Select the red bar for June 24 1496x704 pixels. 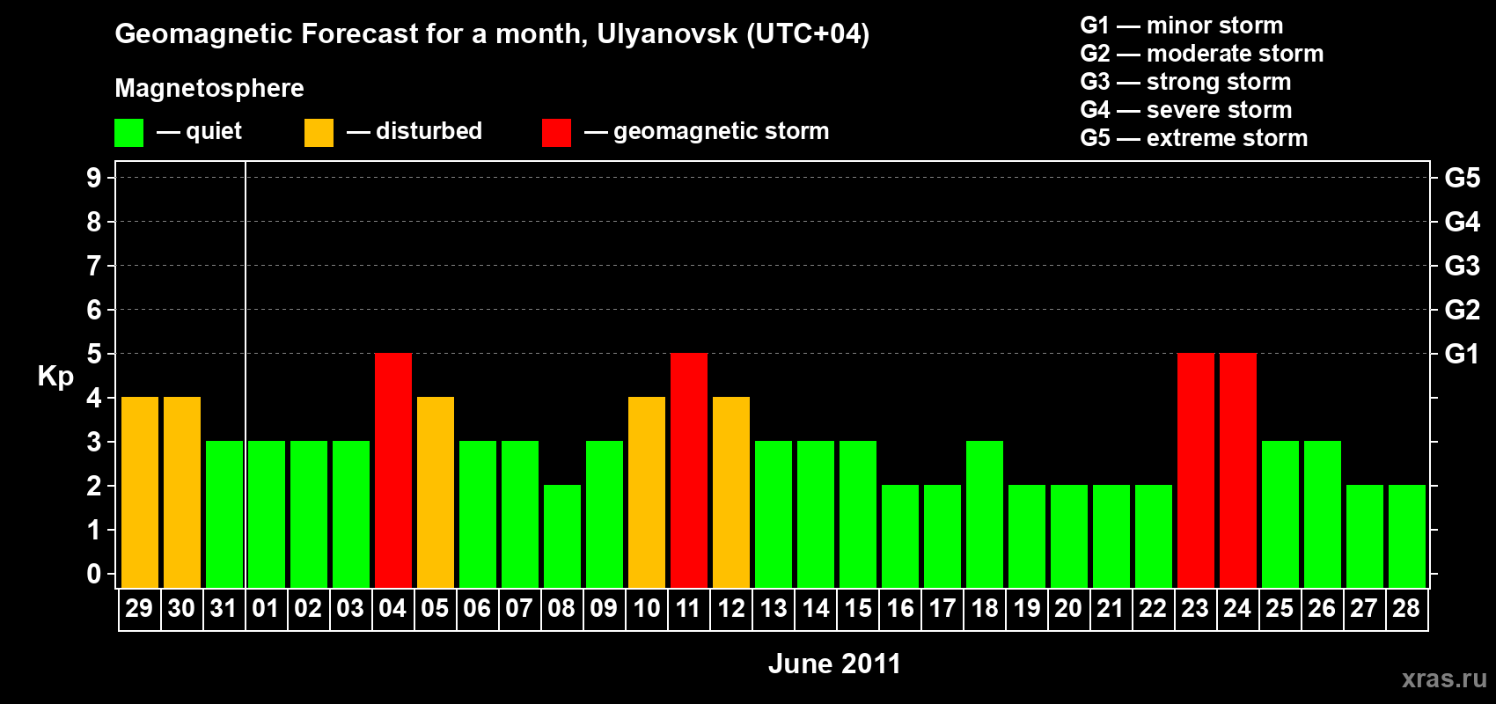(x=1238, y=470)
